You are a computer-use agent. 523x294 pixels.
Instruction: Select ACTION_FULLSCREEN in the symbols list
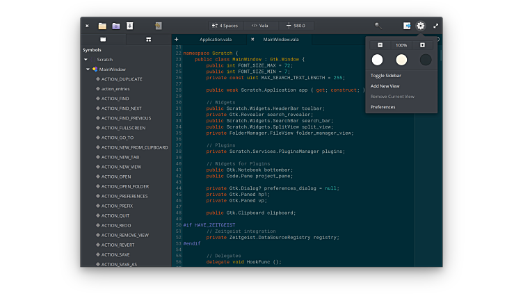pos(122,128)
